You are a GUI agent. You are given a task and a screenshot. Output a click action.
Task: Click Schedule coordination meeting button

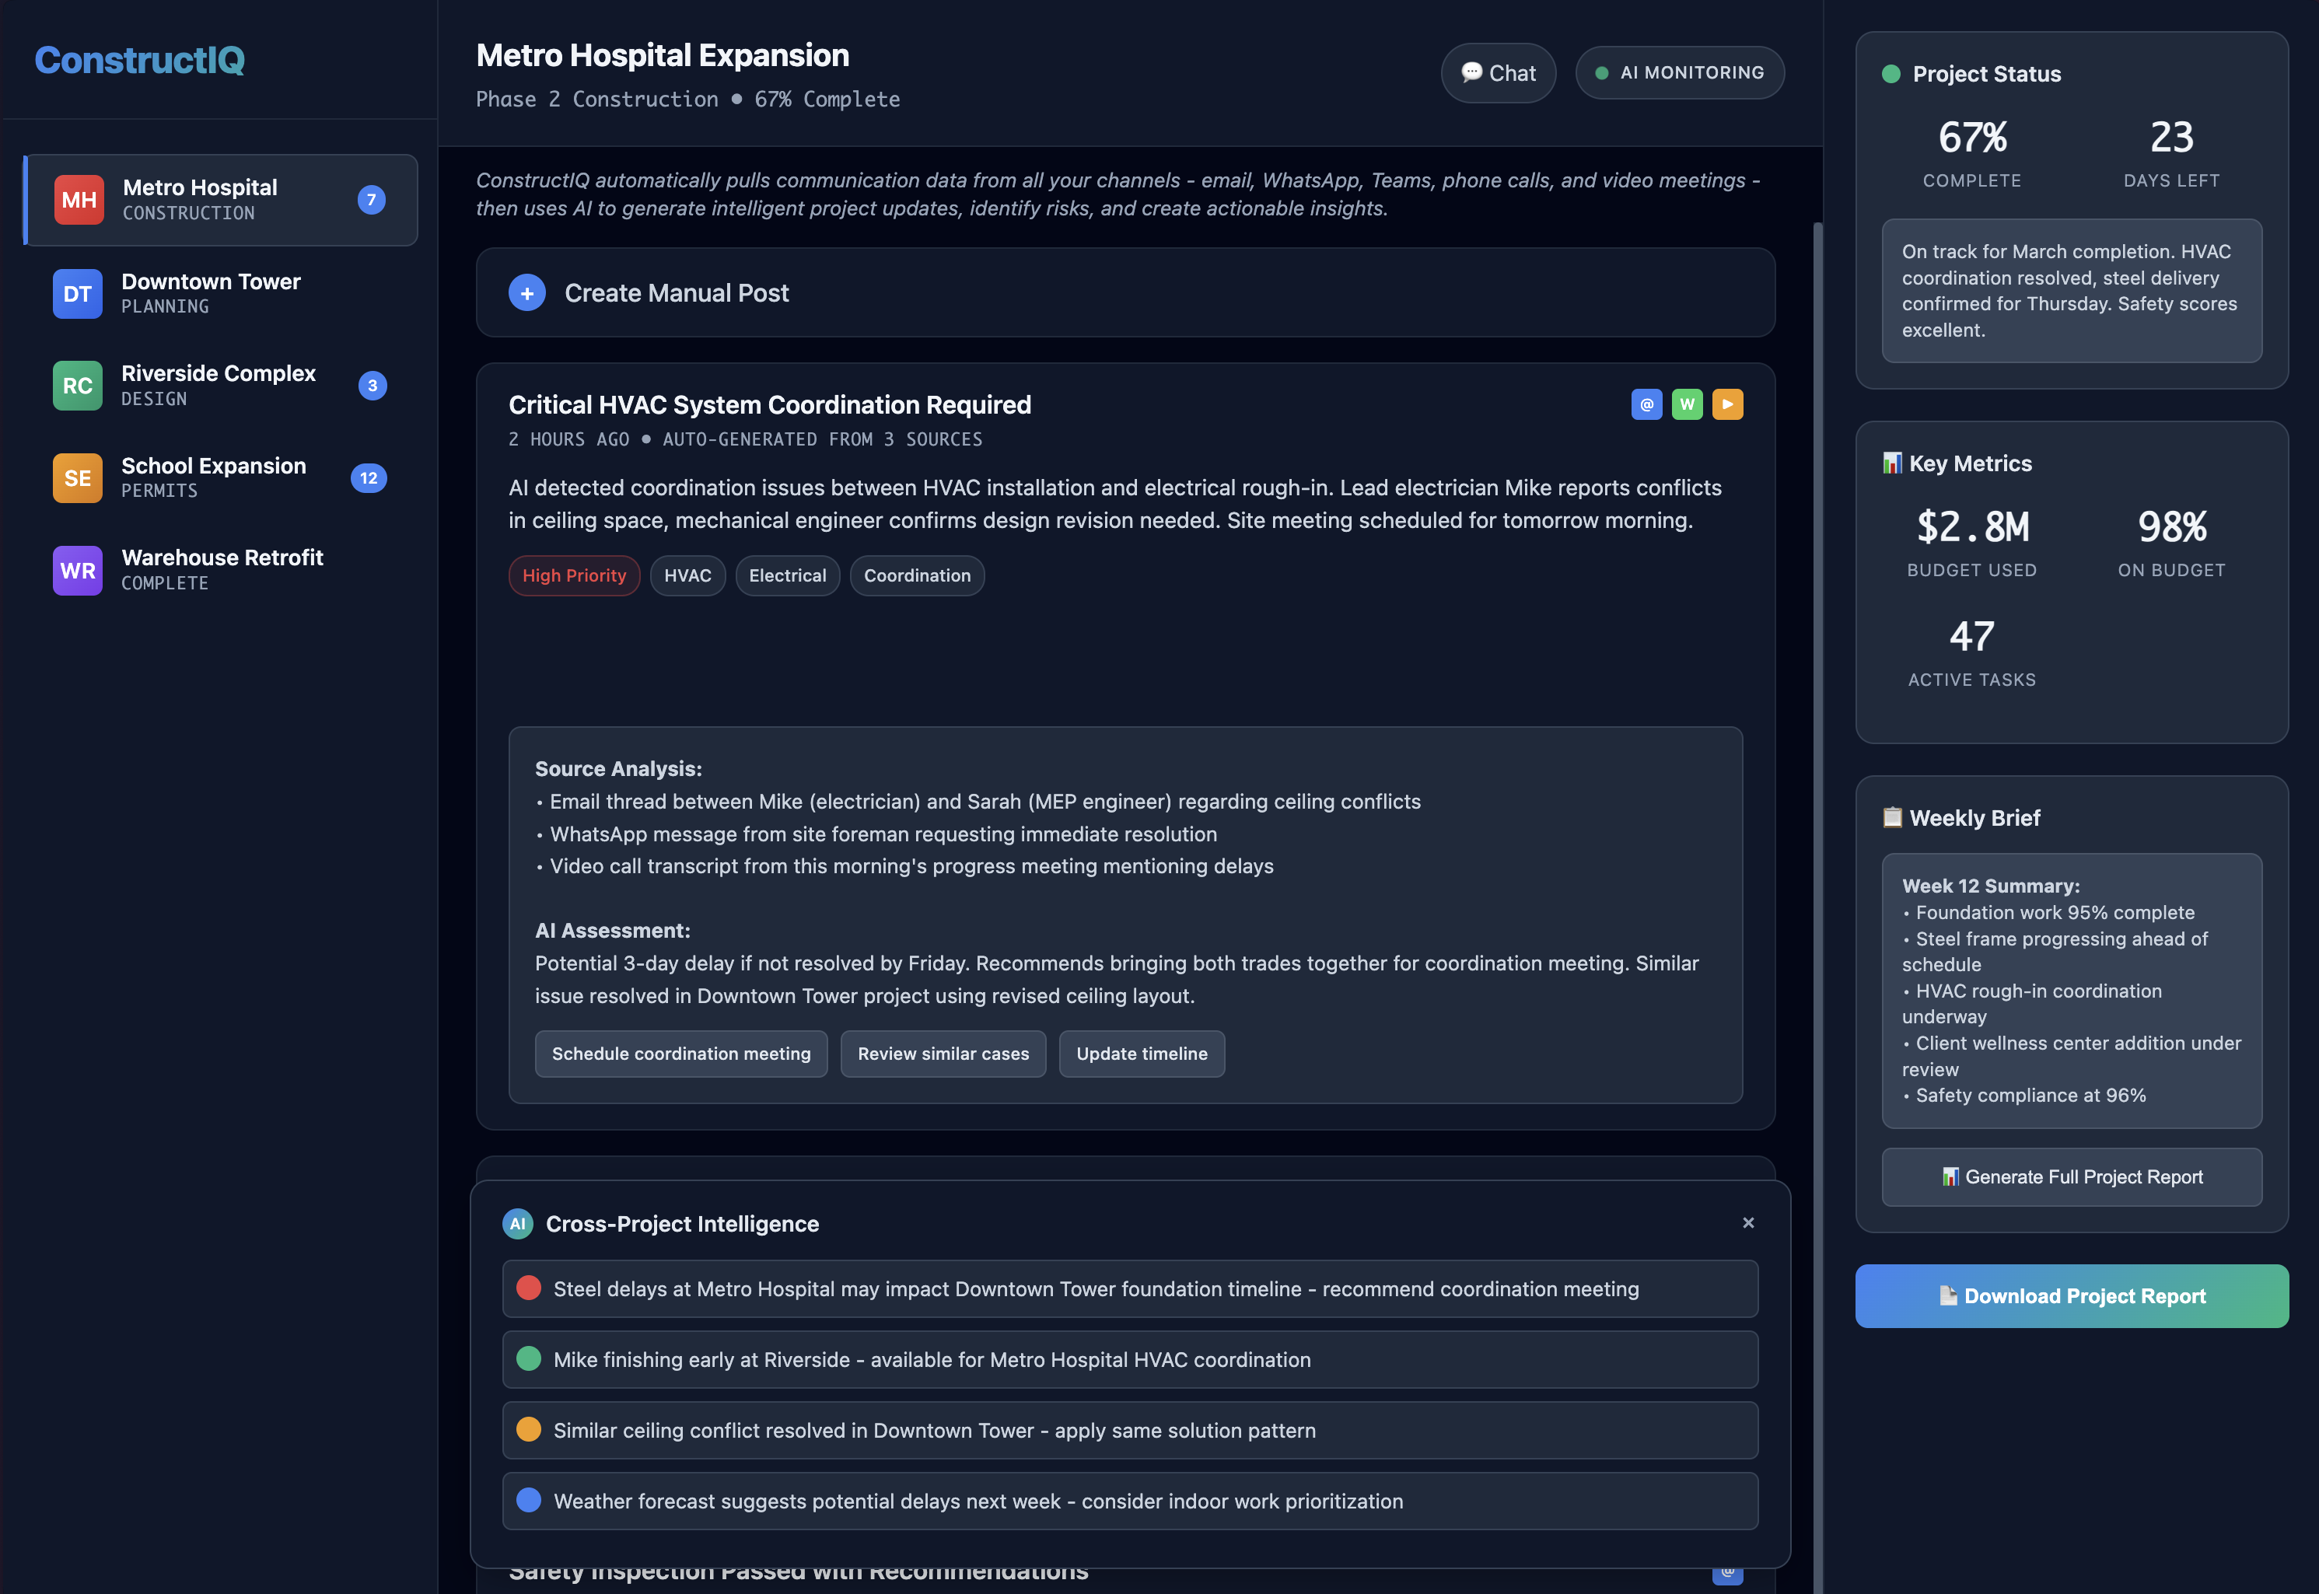(681, 1054)
